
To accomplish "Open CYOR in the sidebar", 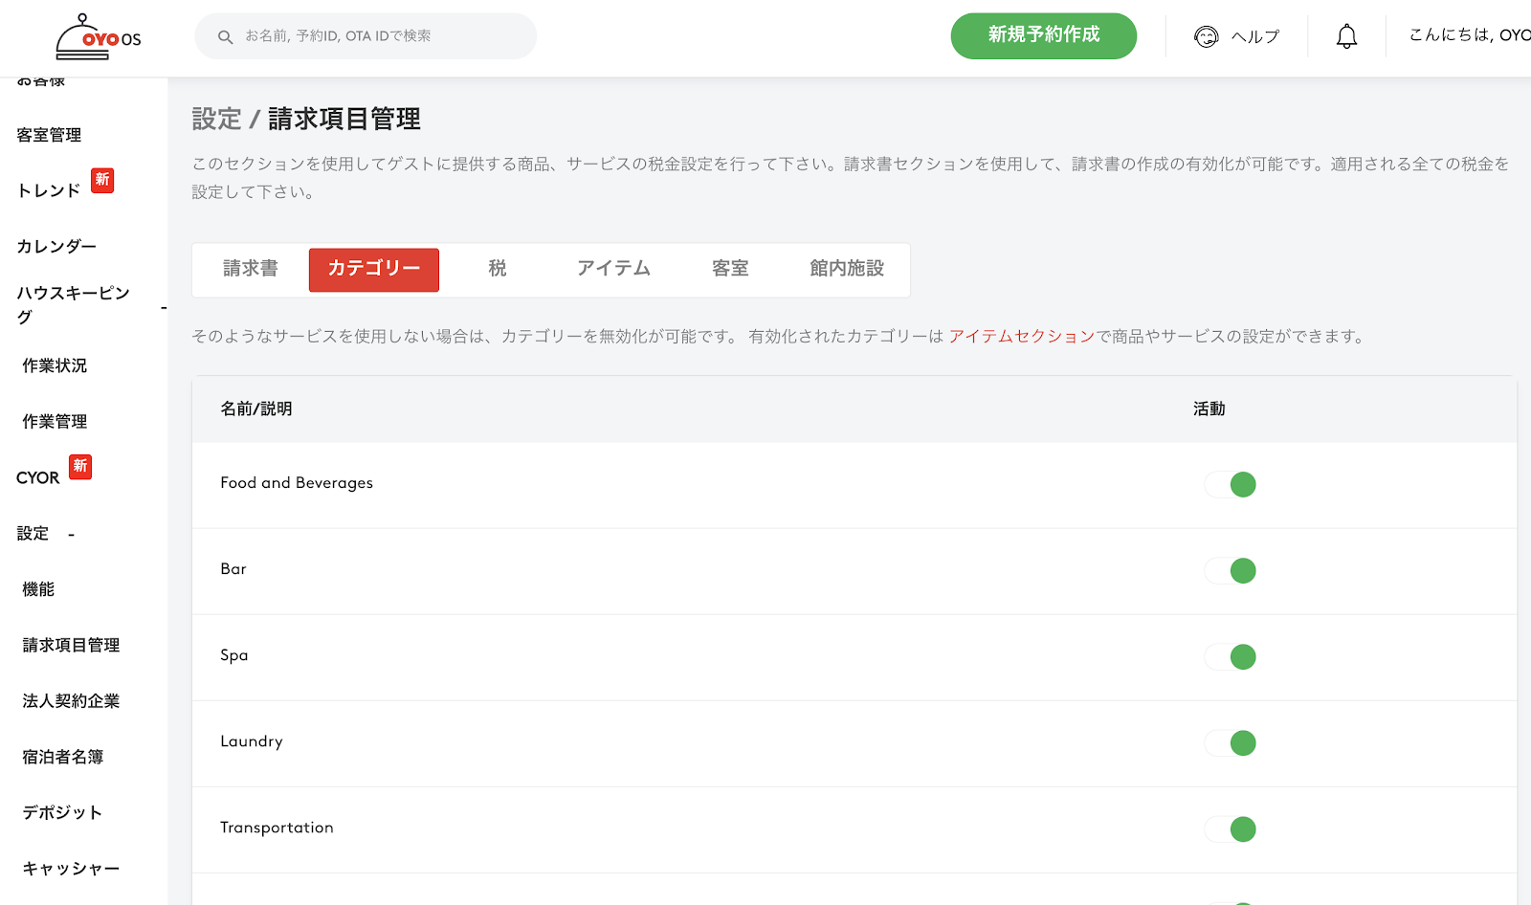I will coord(37,477).
